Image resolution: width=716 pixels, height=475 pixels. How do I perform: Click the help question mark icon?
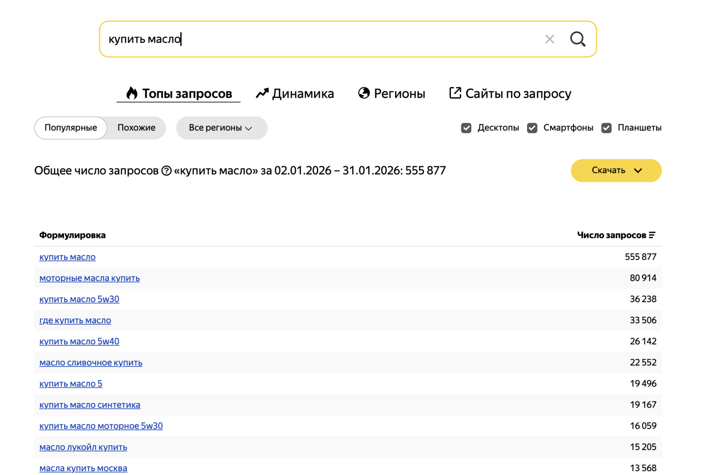[x=166, y=171]
